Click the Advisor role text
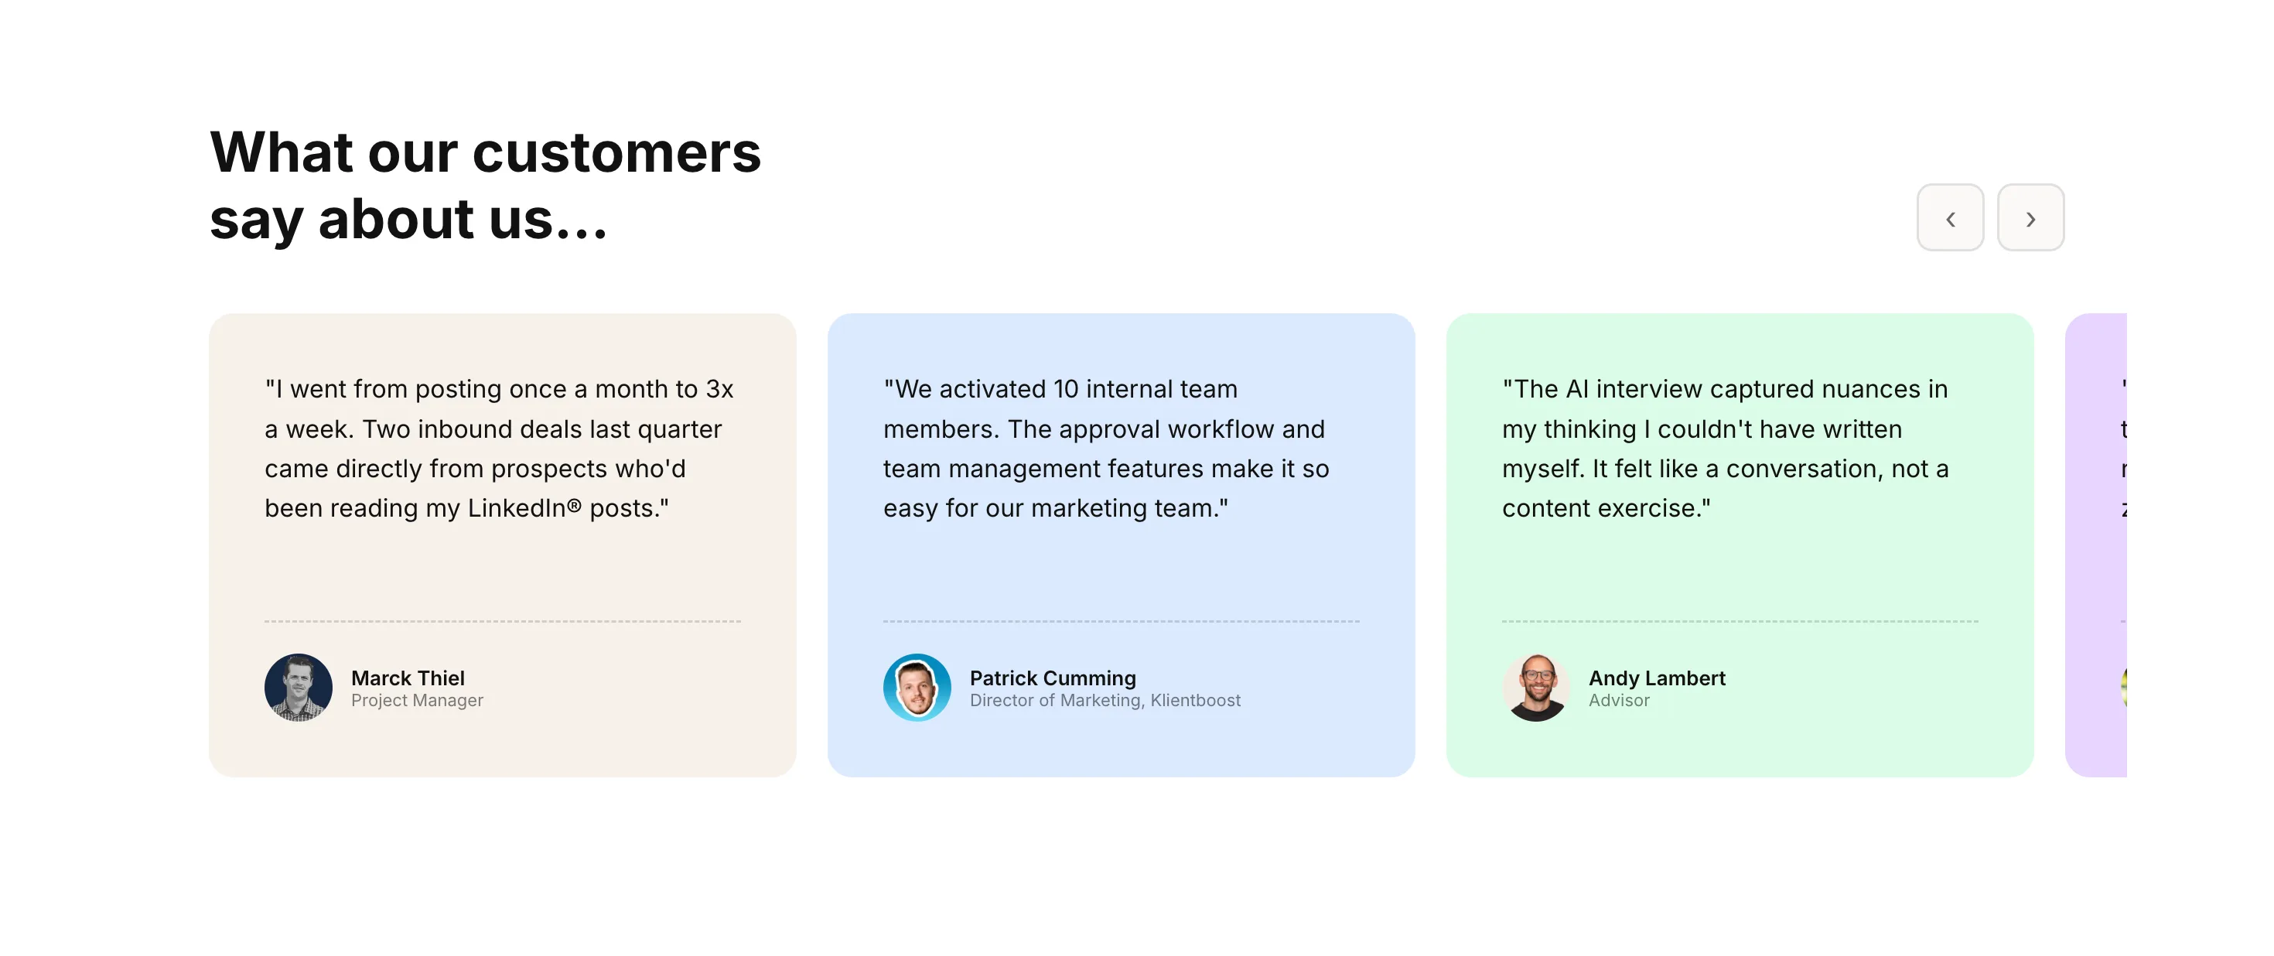2274x956 pixels. pos(1618,700)
